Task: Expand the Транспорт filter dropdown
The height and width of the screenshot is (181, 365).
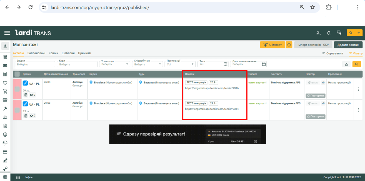Action: tap(114, 64)
